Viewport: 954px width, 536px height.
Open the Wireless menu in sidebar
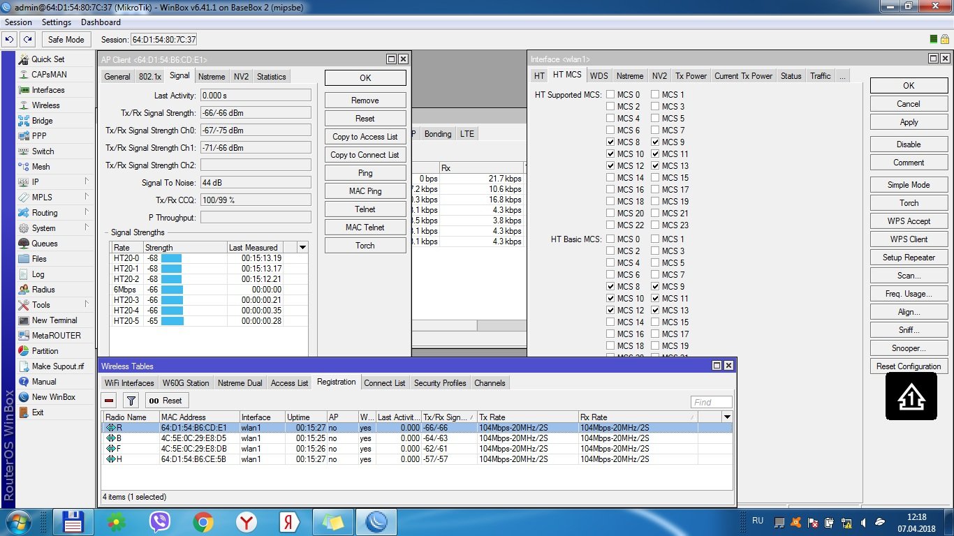[45, 105]
